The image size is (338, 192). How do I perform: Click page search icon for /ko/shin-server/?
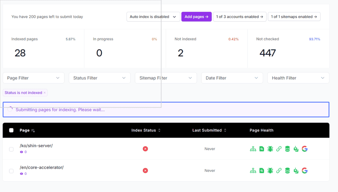pos(261,149)
